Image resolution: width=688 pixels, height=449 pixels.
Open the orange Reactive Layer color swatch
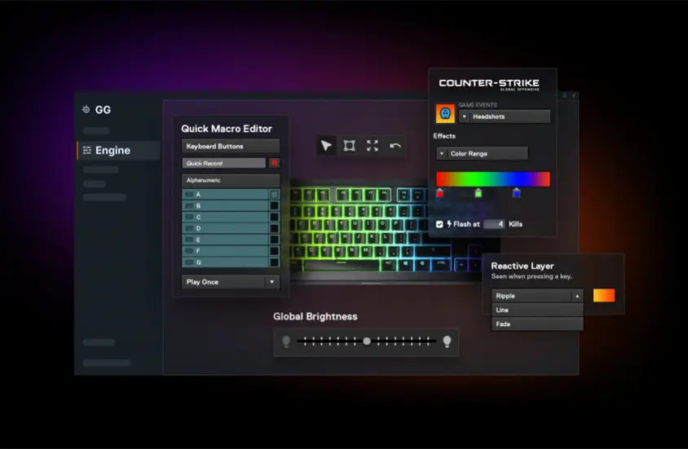(x=604, y=296)
